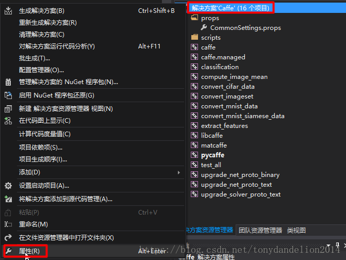Click the caffe.managed project icon
346x260 pixels.
194,57
